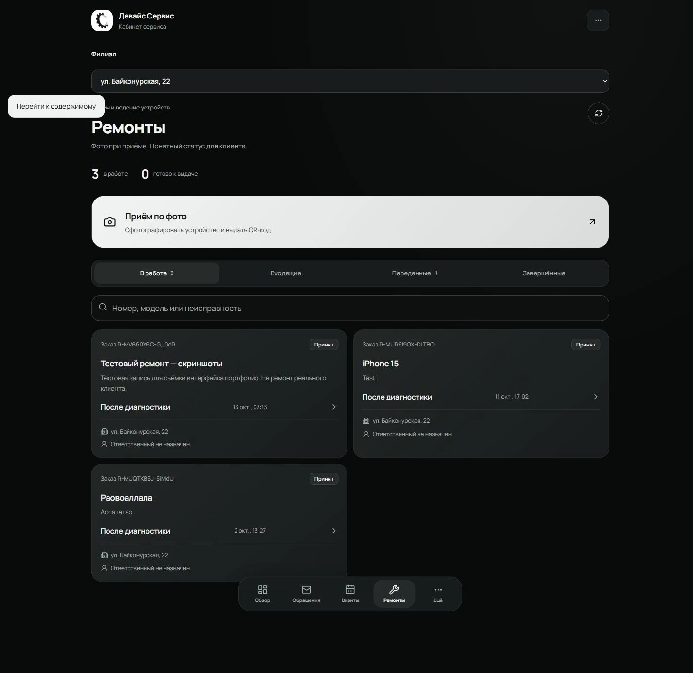Click person icon on iPhone 15 card

pyautogui.click(x=366, y=434)
